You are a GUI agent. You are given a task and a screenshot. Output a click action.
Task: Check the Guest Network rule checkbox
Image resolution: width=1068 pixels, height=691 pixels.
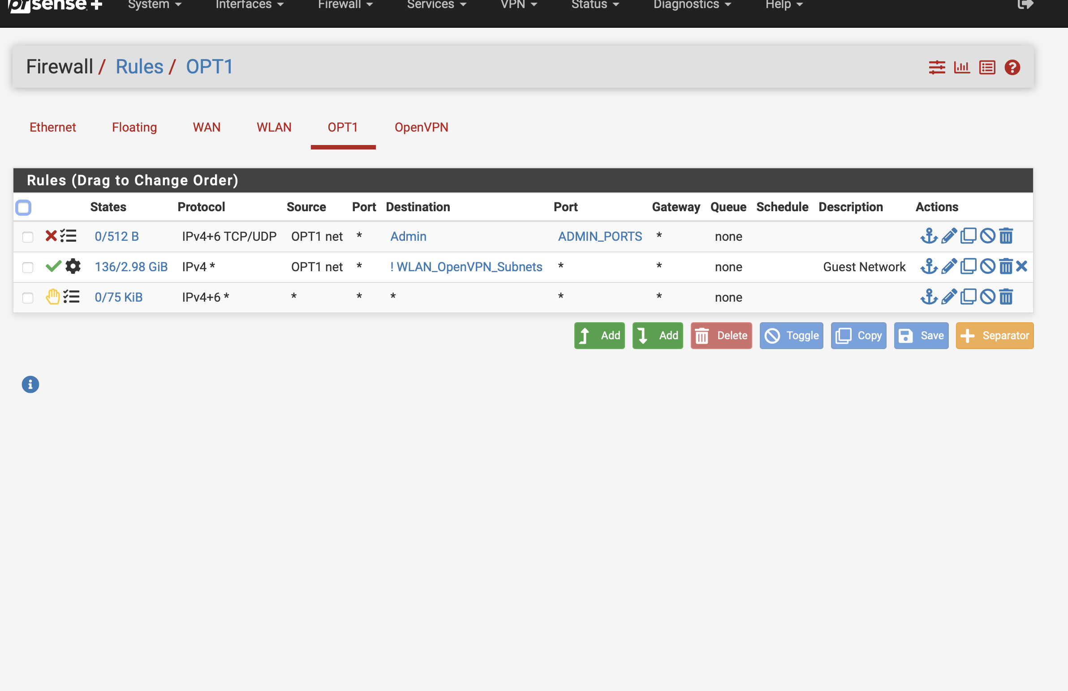click(28, 267)
